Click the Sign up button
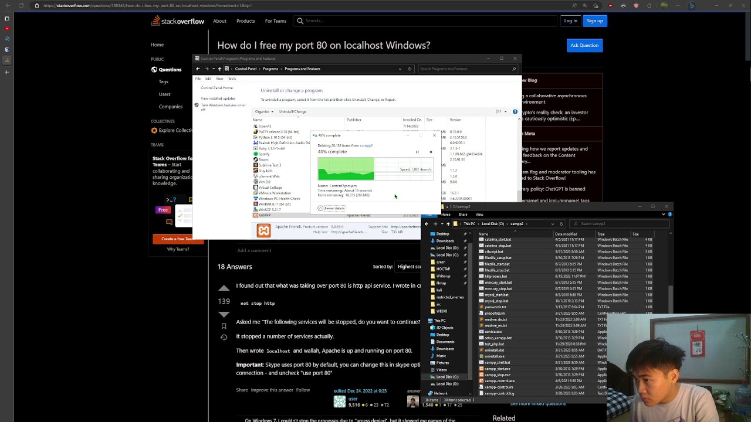 pos(595,21)
